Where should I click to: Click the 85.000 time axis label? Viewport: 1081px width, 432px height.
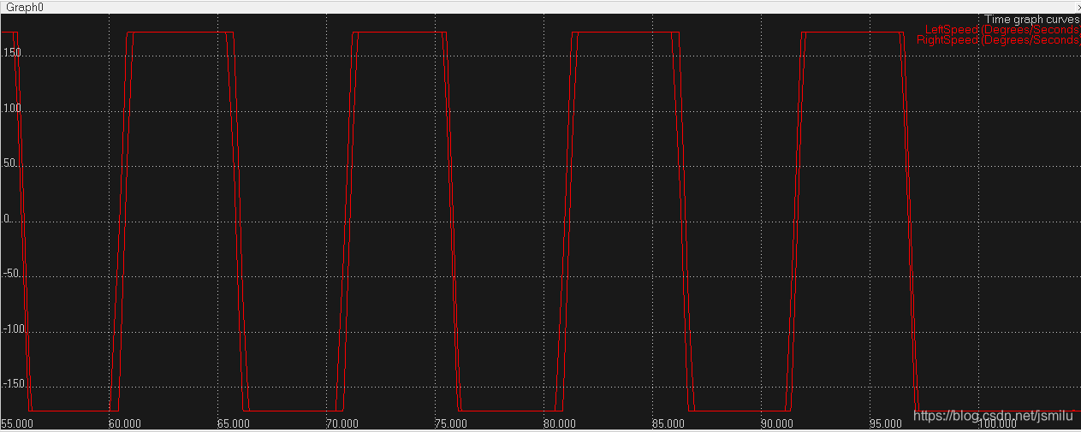coord(668,423)
